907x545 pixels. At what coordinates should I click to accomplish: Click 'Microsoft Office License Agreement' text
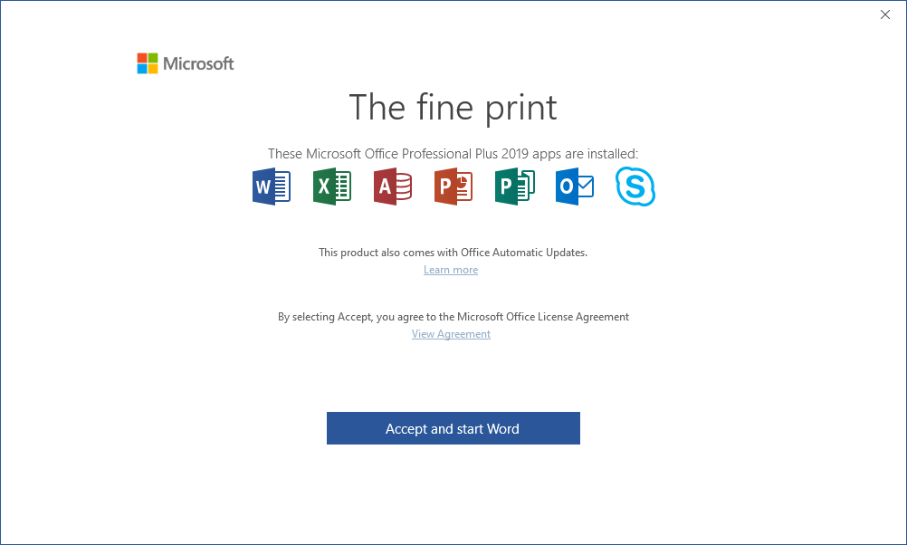click(x=542, y=317)
